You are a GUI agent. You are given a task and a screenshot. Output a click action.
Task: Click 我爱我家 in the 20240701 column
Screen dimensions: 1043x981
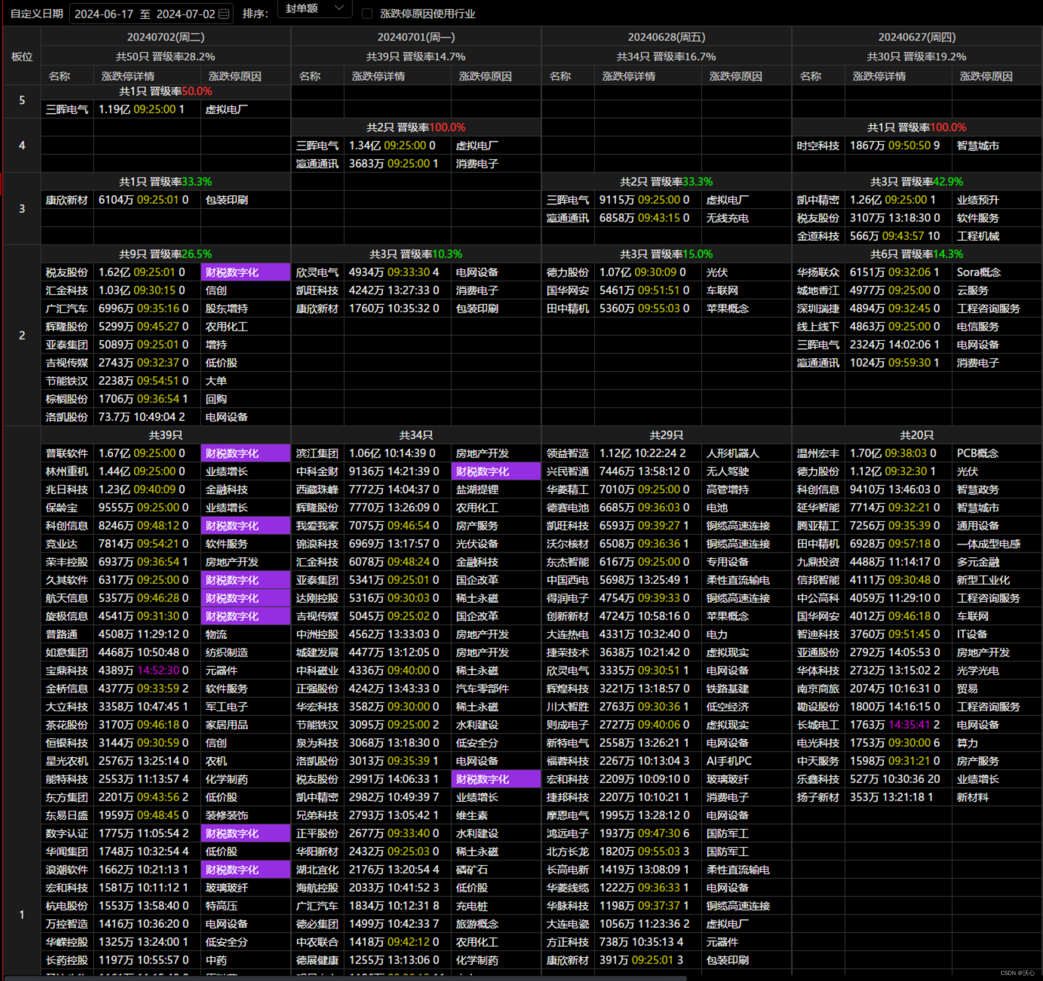[x=317, y=526]
